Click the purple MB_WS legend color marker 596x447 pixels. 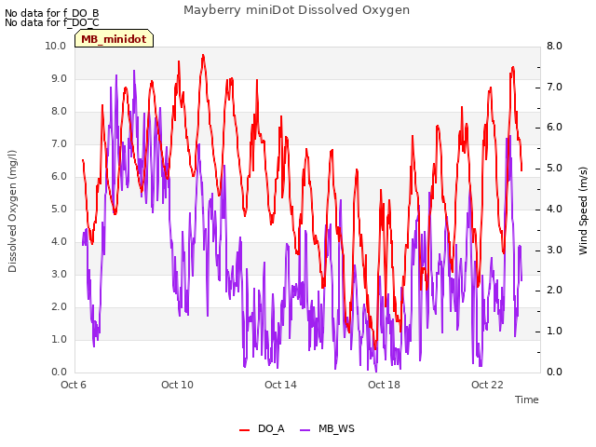pos(305,429)
